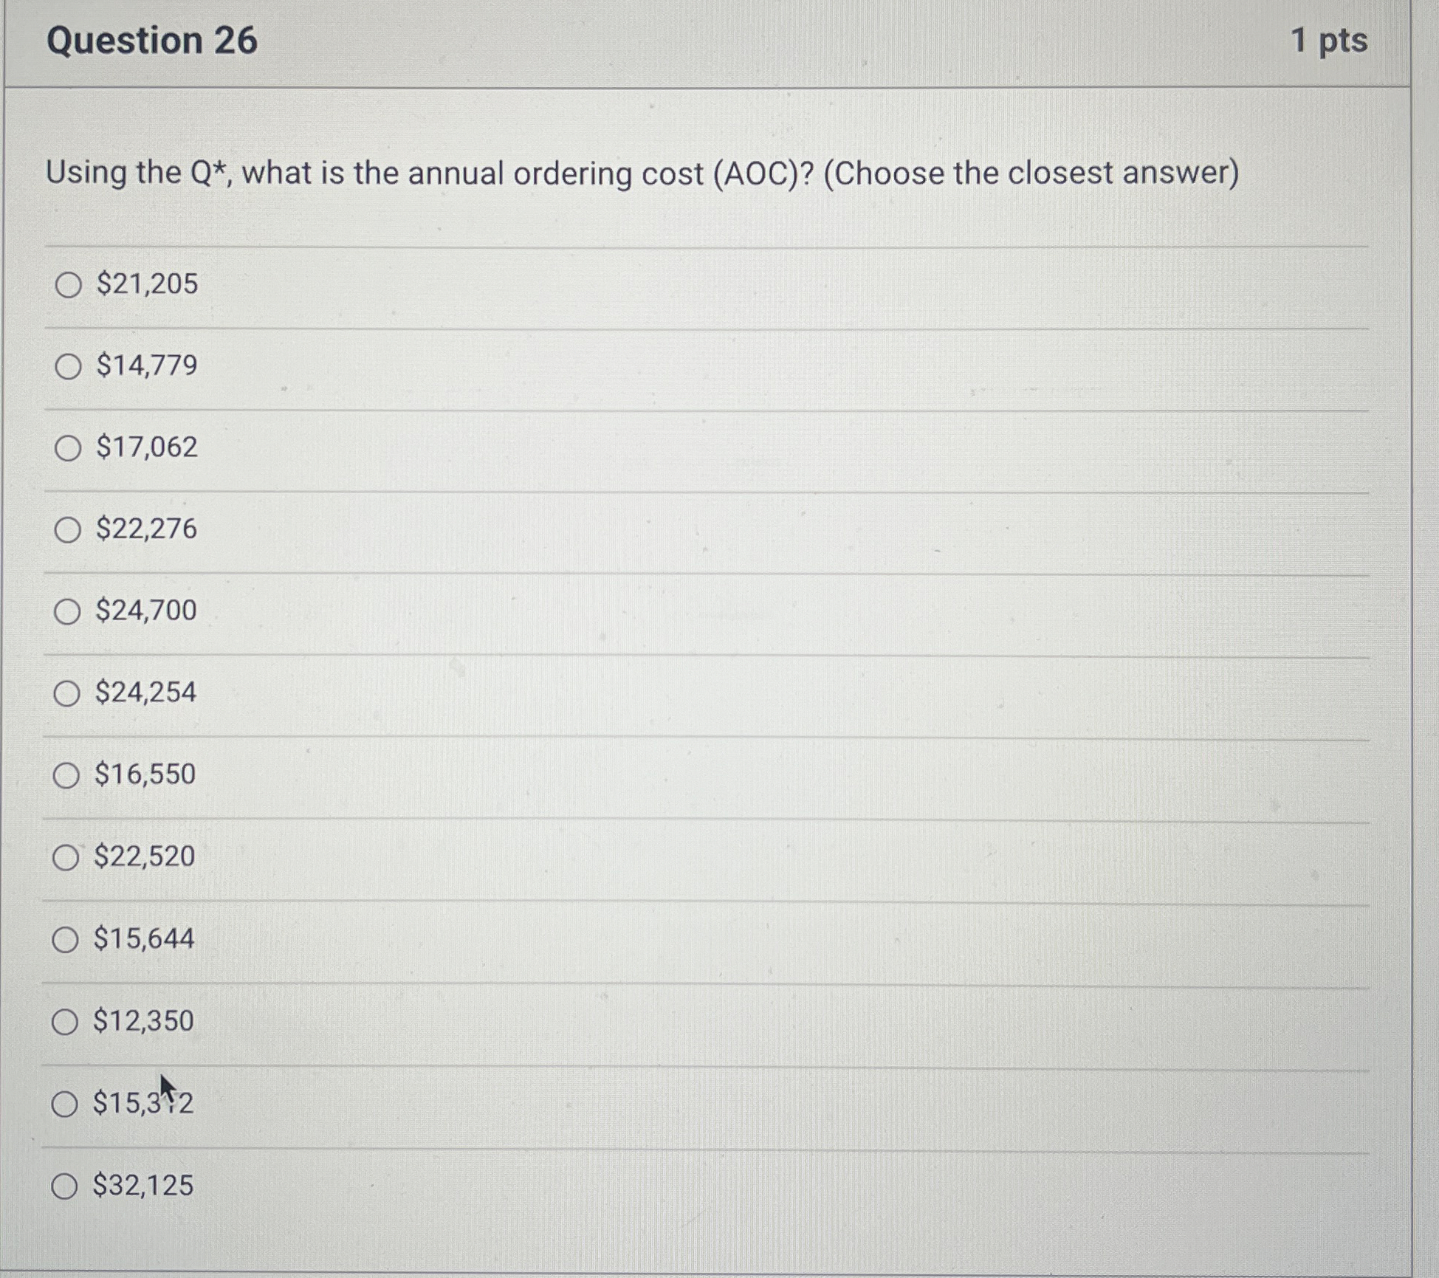Select the $32,125 answer option
This screenshot has height=1278, width=1439.
pyautogui.click(x=68, y=1185)
